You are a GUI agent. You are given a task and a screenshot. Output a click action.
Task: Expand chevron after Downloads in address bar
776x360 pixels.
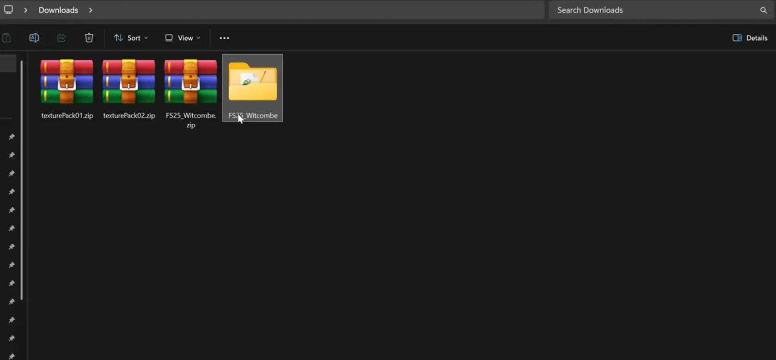91,10
